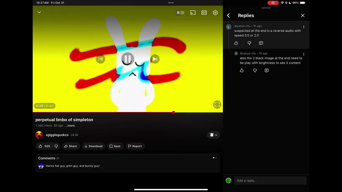Collapse the video player with down chevron

[39, 12]
